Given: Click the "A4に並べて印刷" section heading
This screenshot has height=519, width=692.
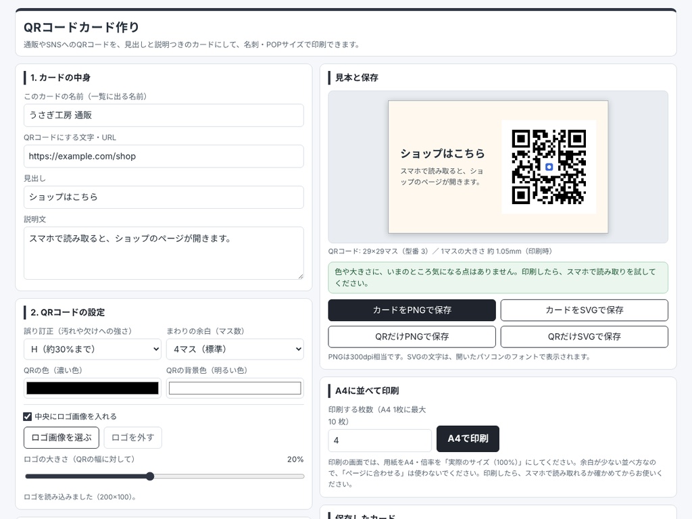Looking at the screenshot, I should pos(367,391).
